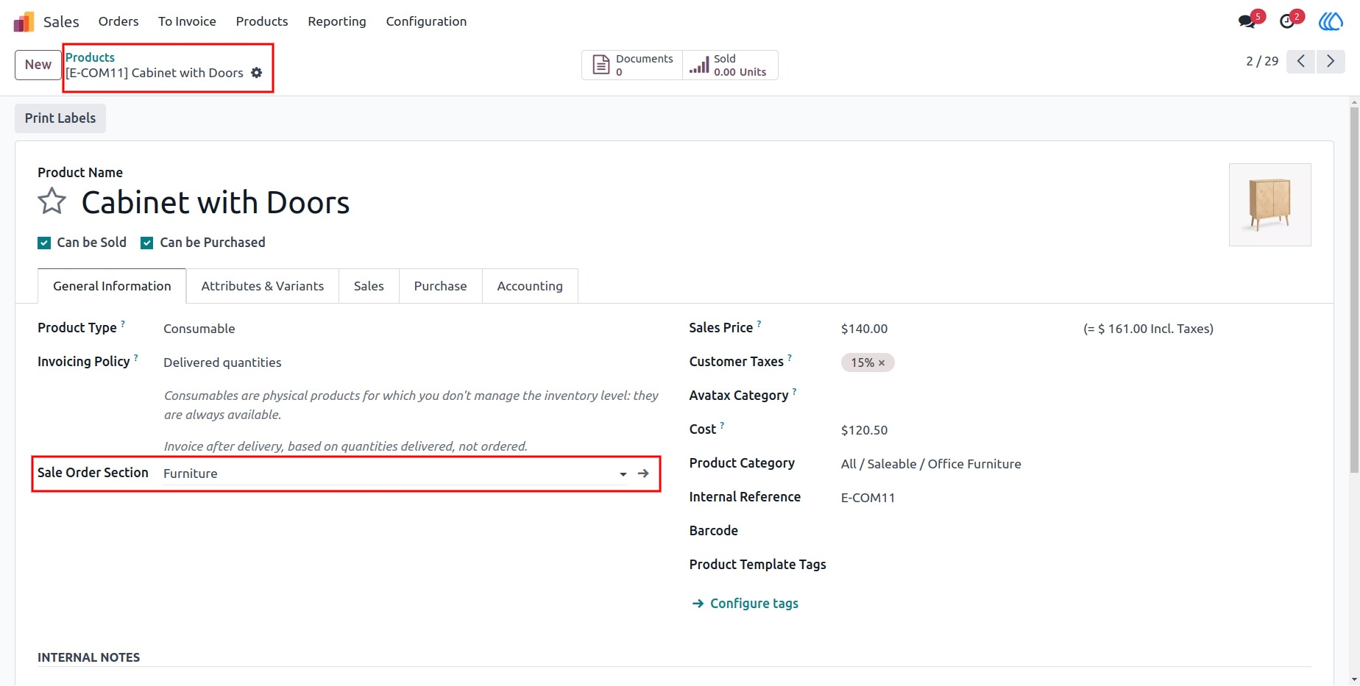Screen dimensions: 1360x686
Task: Open the Sold 0.00 Units smart button
Action: tap(730, 65)
